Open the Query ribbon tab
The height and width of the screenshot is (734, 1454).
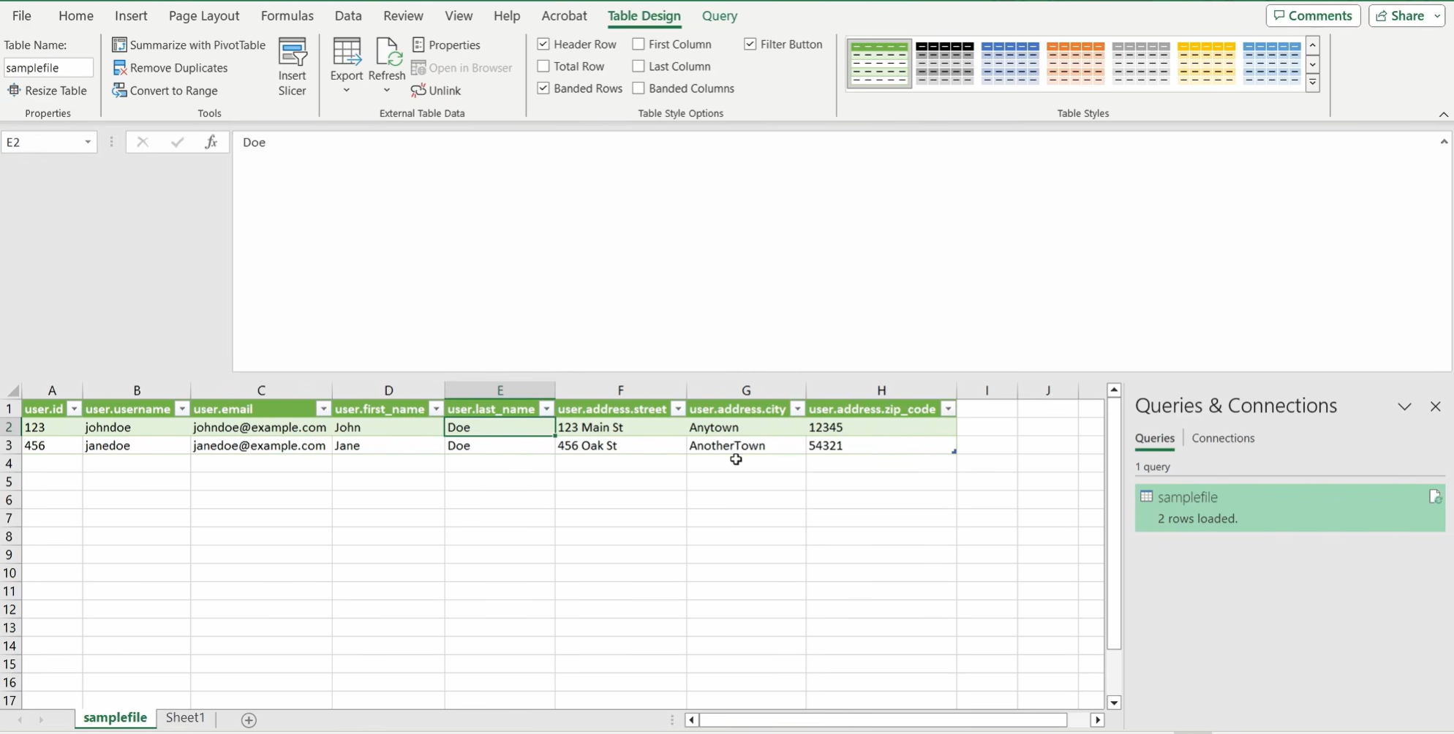720,15
